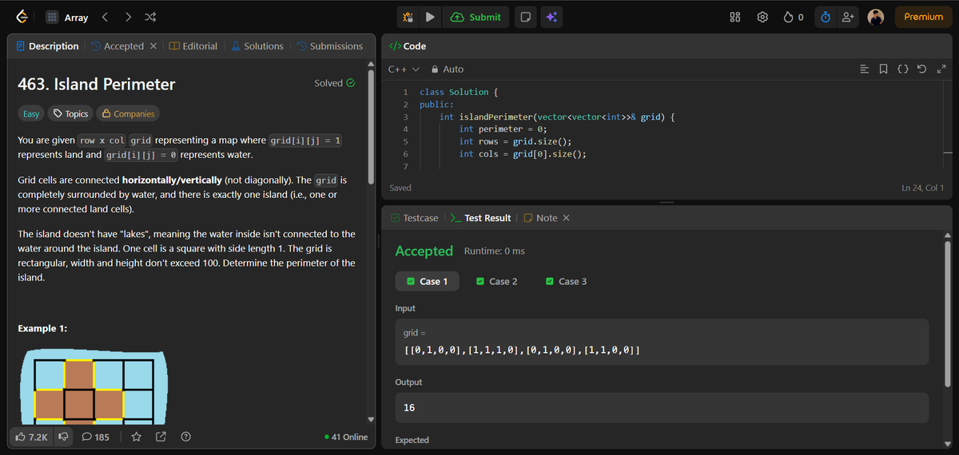Open the AI sparkle assistant icon
Viewport: 959px width, 455px height.
pos(551,17)
